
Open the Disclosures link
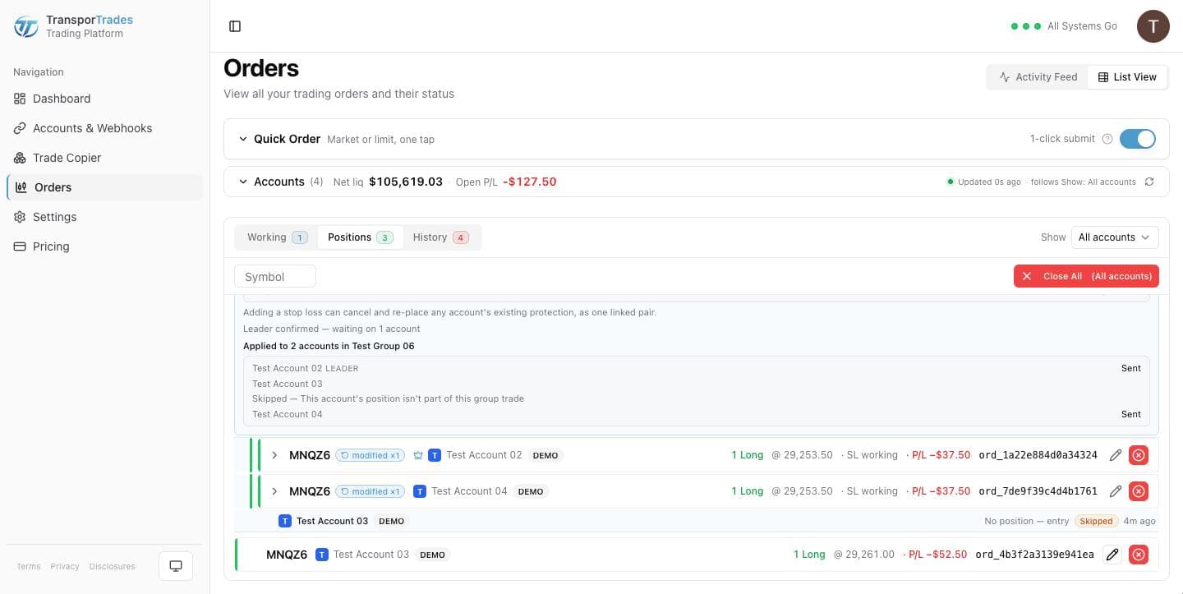[113, 566]
